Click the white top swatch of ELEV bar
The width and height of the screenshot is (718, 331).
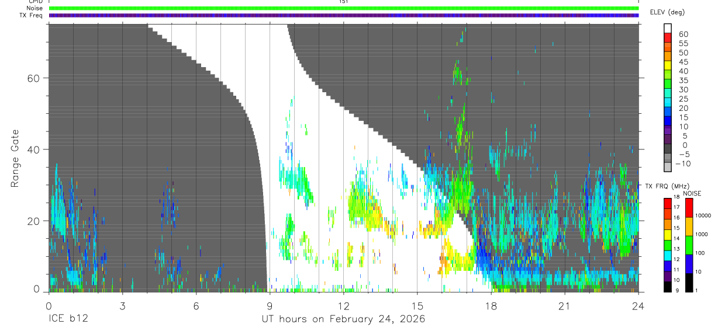tap(668, 29)
